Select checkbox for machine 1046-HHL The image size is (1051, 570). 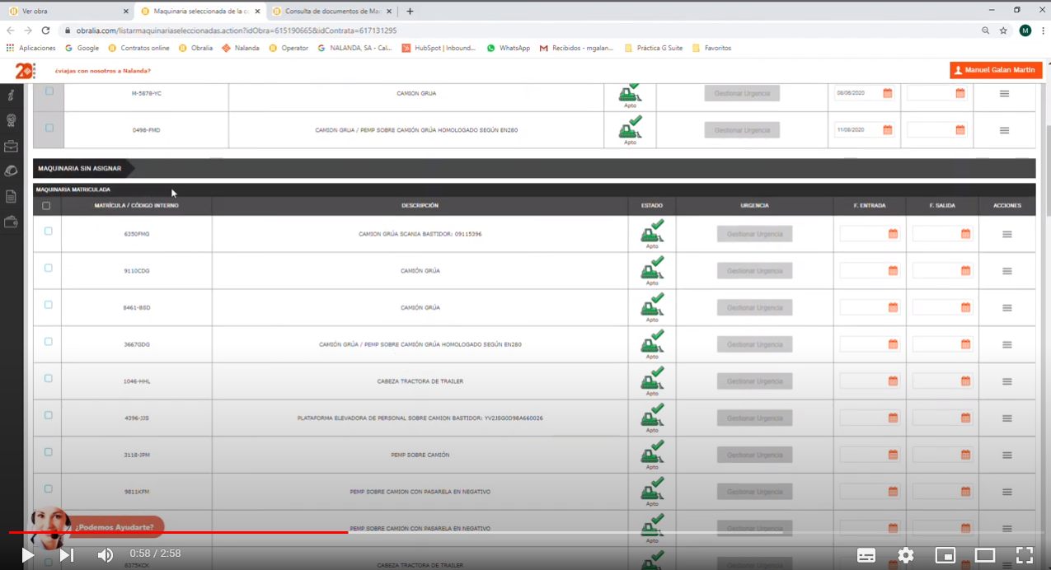click(x=48, y=379)
